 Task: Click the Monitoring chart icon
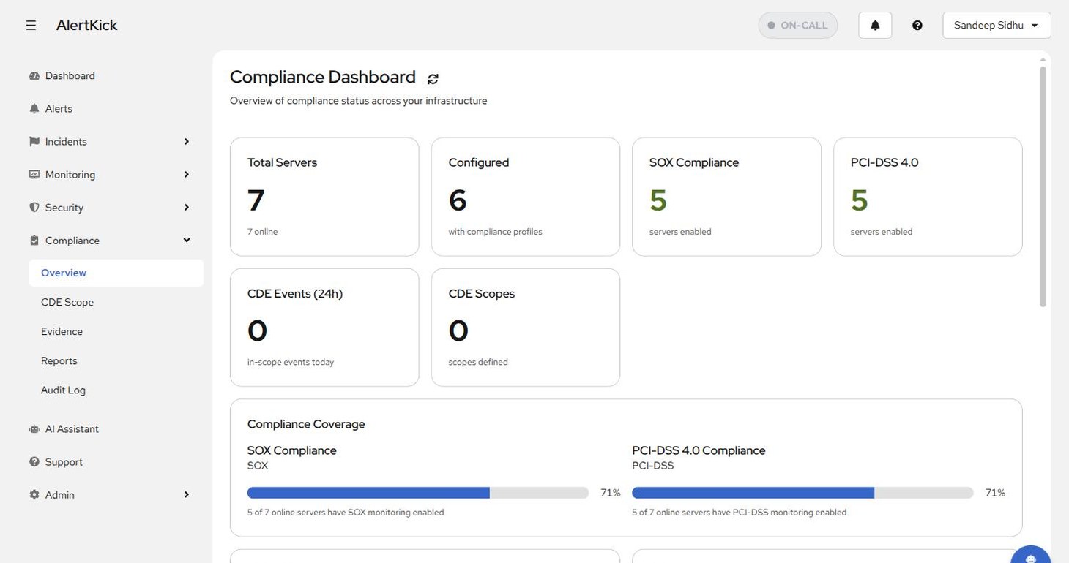tap(34, 175)
